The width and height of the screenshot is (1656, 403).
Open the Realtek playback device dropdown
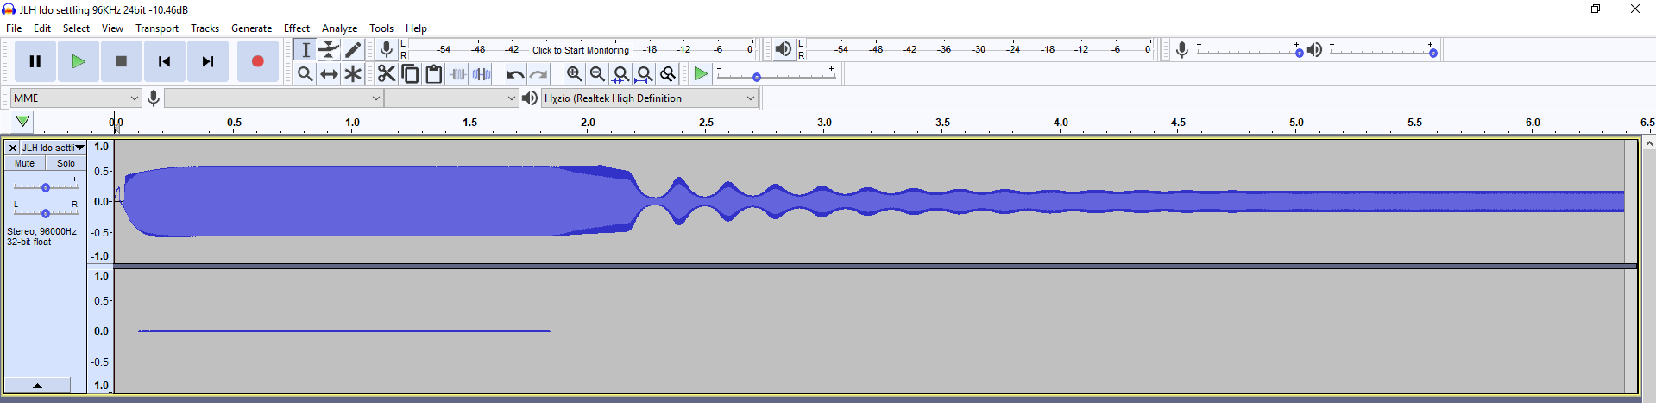[x=650, y=98]
